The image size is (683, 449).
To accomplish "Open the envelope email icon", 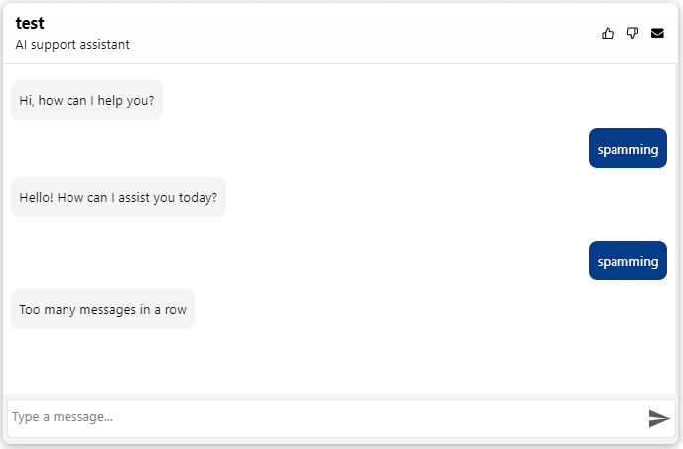I will pyautogui.click(x=657, y=34).
